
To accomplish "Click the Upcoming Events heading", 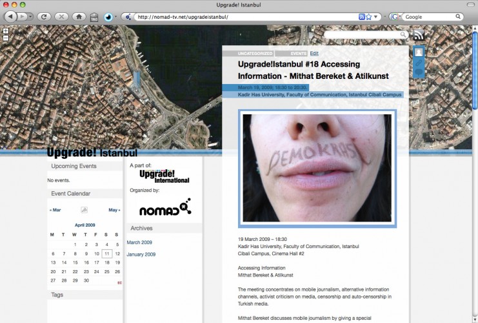I will coord(74,166).
